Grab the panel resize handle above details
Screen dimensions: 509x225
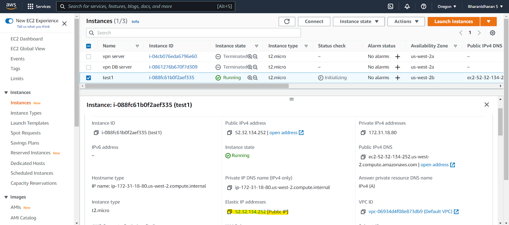tap(291, 99)
